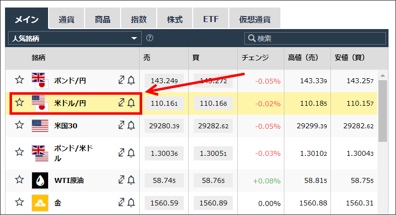Open the ETF tab
The height and width of the screenshot is (215, 396).
pyautogui.click(x=211, y=18)
